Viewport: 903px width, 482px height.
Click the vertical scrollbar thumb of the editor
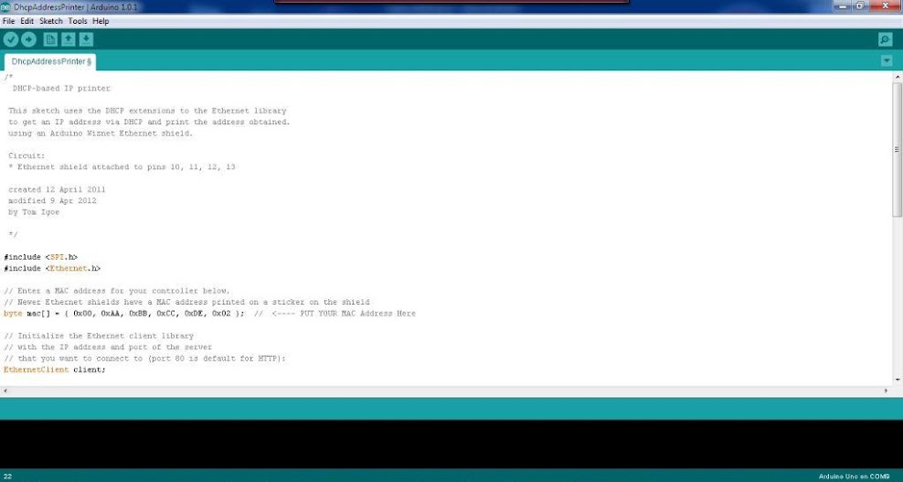tap(898, 149)
